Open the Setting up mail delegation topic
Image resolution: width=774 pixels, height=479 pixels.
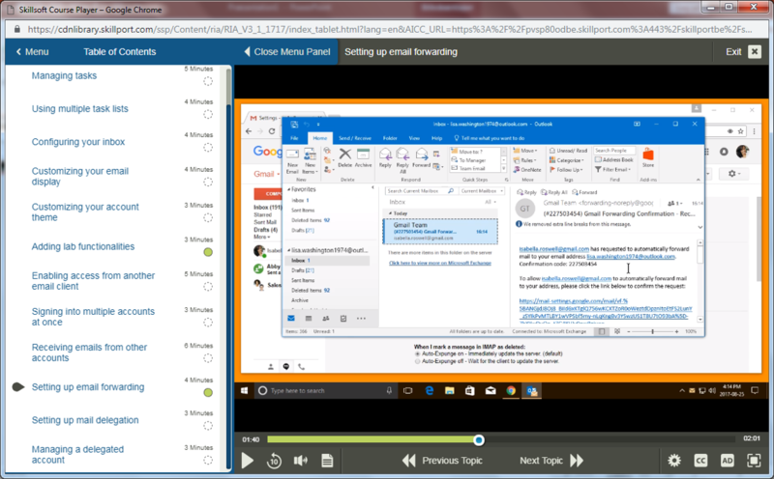coord(85,420)
